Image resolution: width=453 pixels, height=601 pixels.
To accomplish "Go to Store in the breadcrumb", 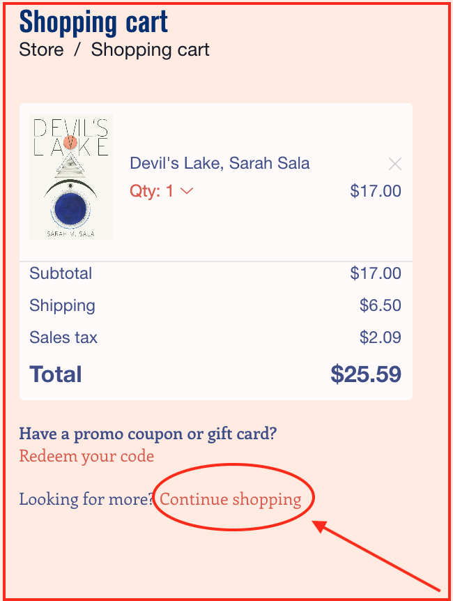I will (x=41, y=50).
